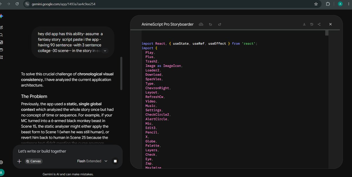Click the 'chronological visual consistency' bold text
Viewport: 352px width, 177px height.
(x=67, y=77)
